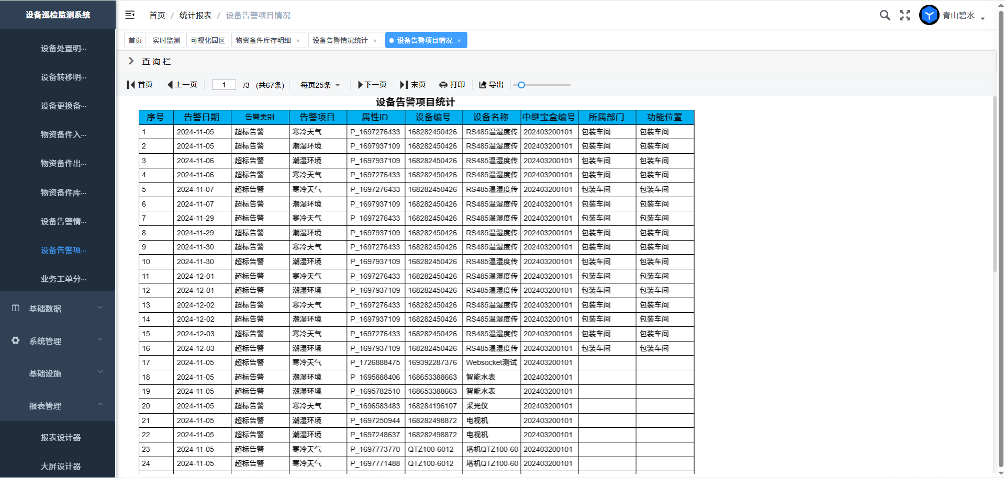Click the page number input field

(x=224, y=85)
